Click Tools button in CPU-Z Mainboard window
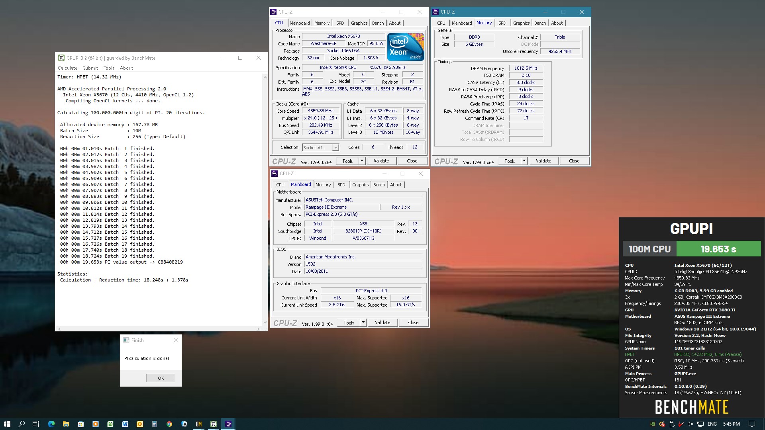 [349, 322]
